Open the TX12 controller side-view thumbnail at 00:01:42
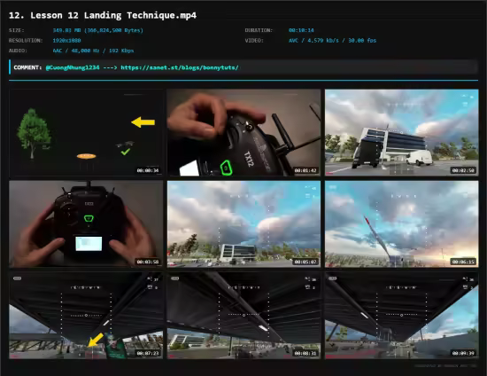 243,132
